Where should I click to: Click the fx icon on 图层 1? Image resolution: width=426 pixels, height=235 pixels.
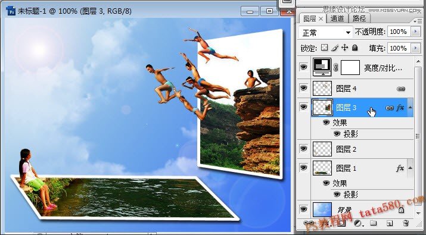(x=400, y=168)
